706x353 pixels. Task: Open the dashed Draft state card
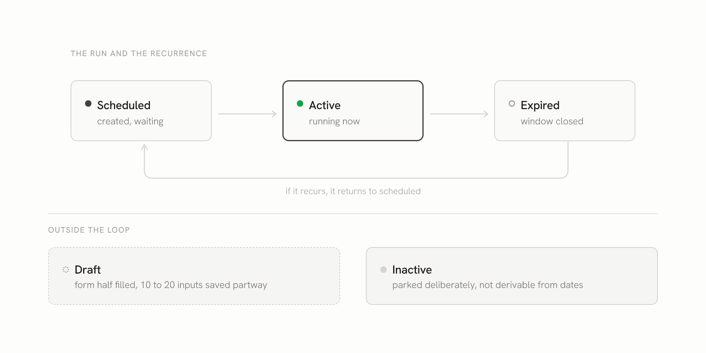point(194,276)
